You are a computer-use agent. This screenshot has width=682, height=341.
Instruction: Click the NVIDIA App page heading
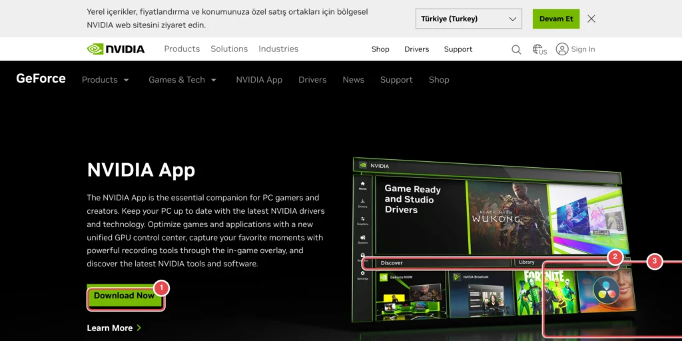(141, 170)
